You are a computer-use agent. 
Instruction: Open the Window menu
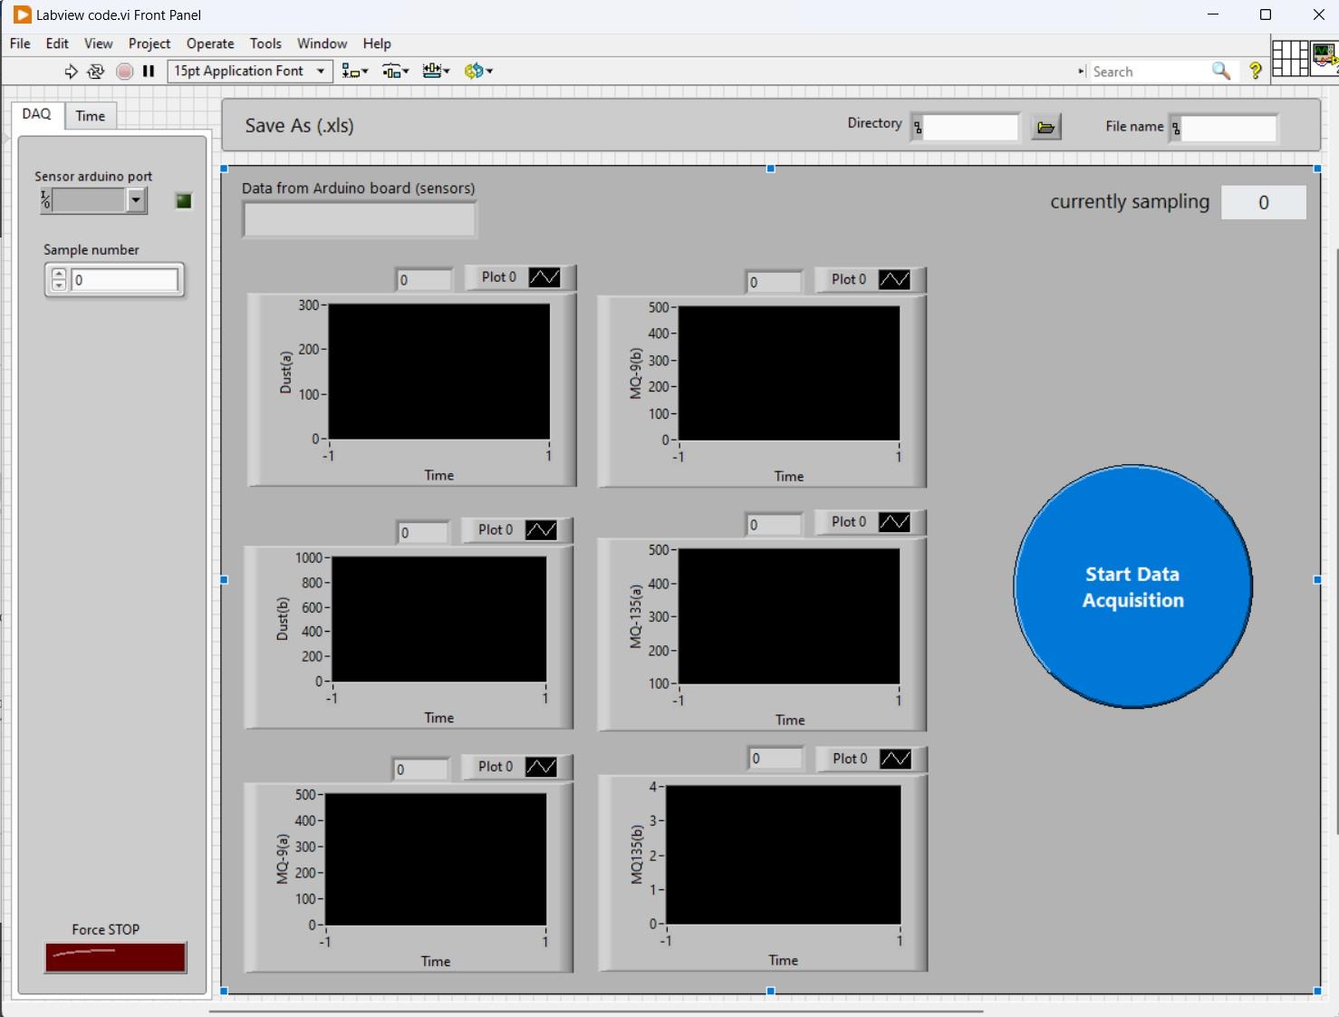point(323,44)
